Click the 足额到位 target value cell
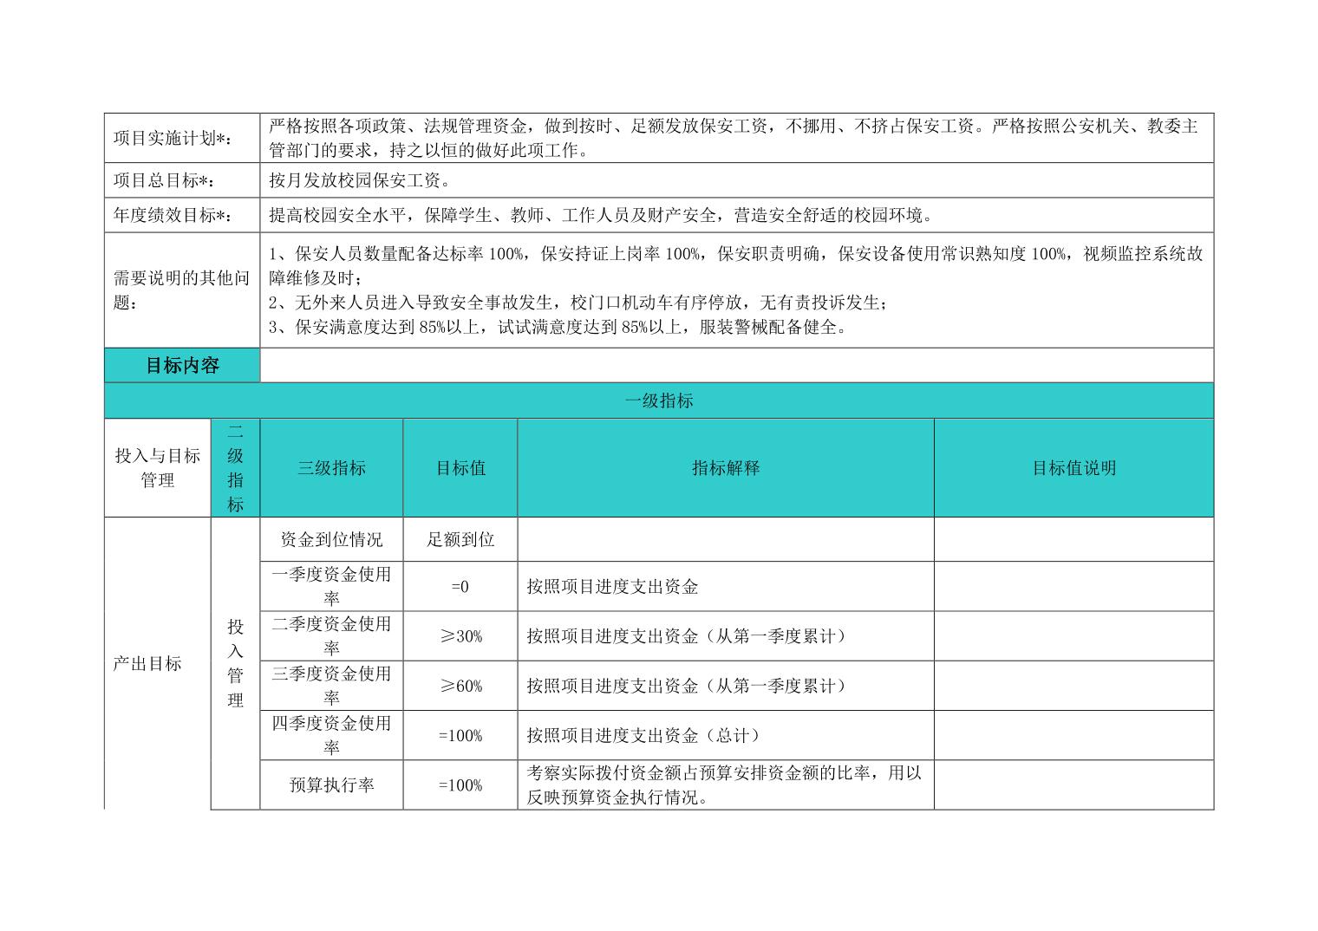 click(x=460, y=539)
